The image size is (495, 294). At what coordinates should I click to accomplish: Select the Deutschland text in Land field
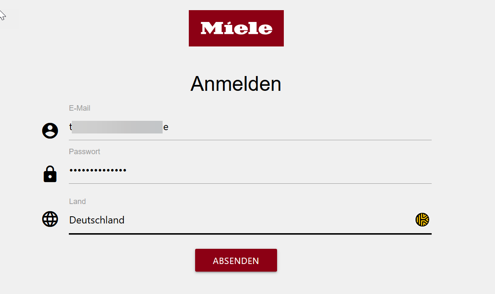pos(97,220)
